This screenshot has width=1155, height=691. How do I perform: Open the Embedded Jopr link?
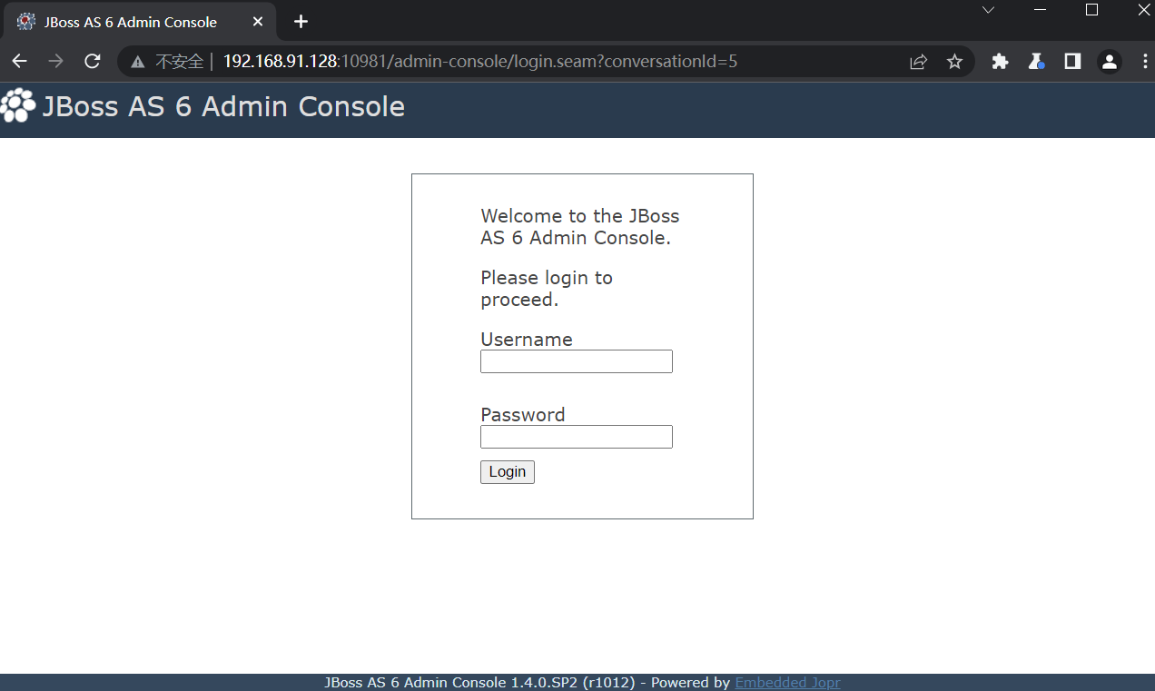(788, 683)
